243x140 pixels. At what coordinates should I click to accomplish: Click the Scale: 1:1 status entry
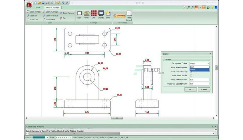103,137
